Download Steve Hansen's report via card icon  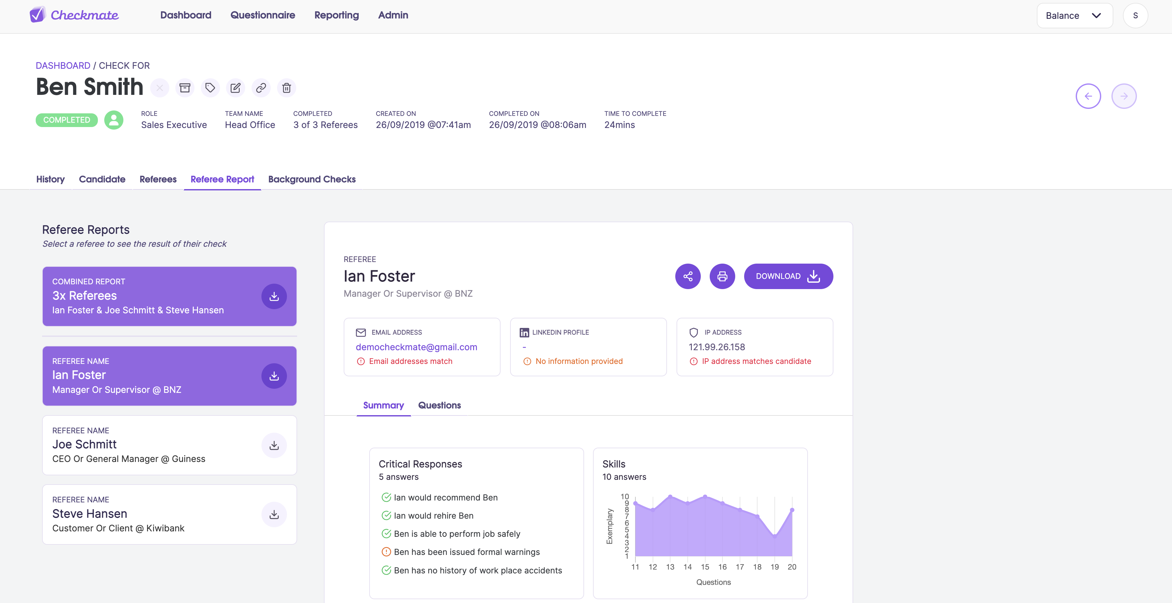tap(274, 514)
